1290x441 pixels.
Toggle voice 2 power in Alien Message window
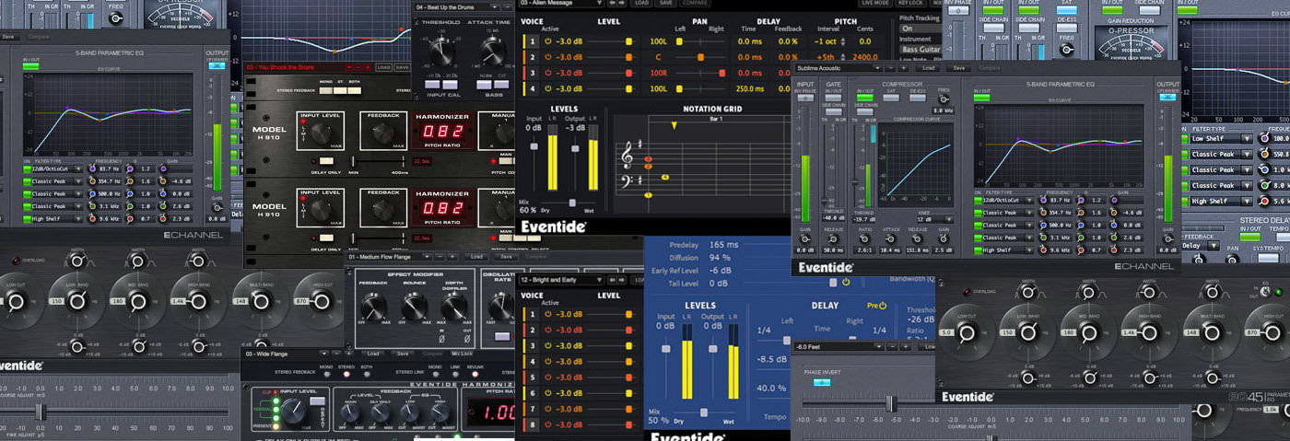(547, 57)
